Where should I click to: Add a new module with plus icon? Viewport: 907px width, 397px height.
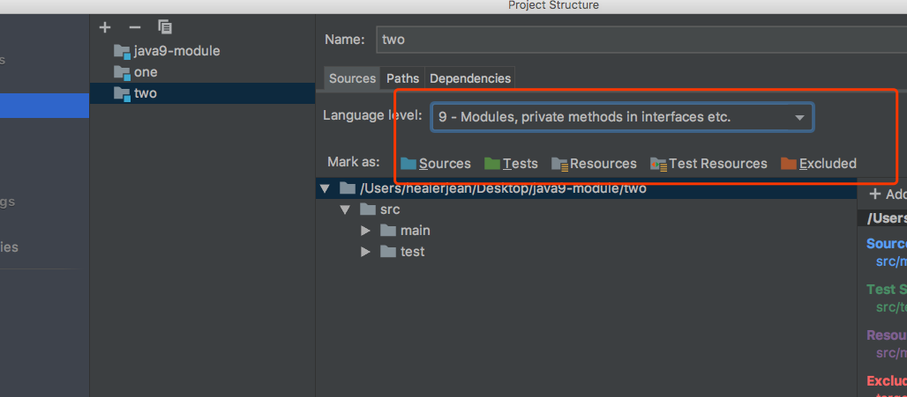pyautogui.click(x=105, y=27)
